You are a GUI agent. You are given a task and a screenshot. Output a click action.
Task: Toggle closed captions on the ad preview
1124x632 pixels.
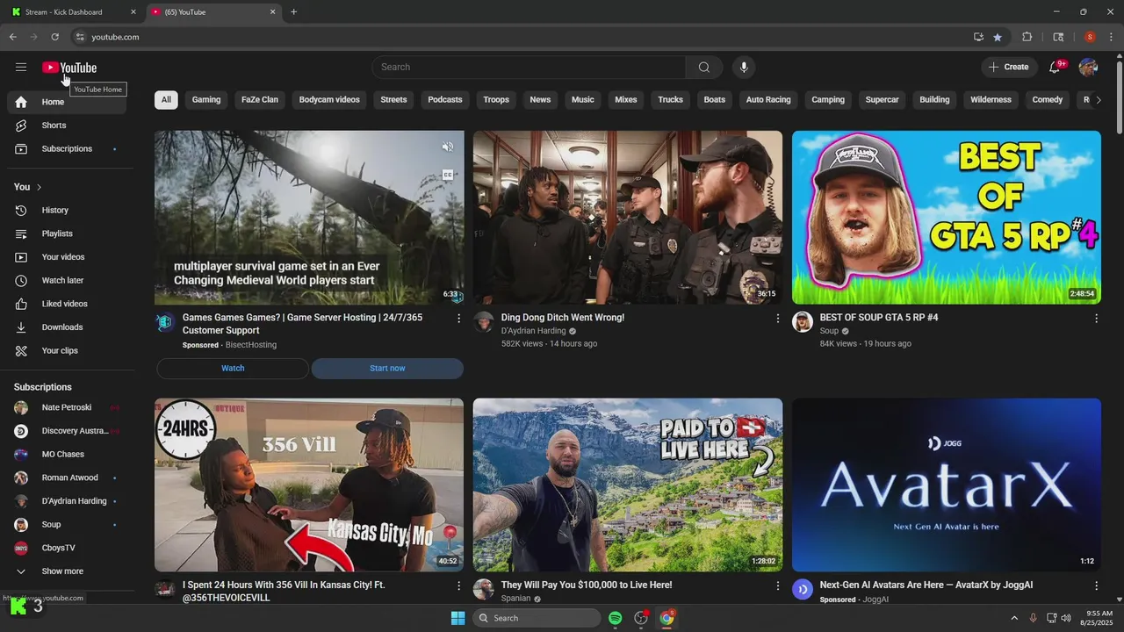448,175
